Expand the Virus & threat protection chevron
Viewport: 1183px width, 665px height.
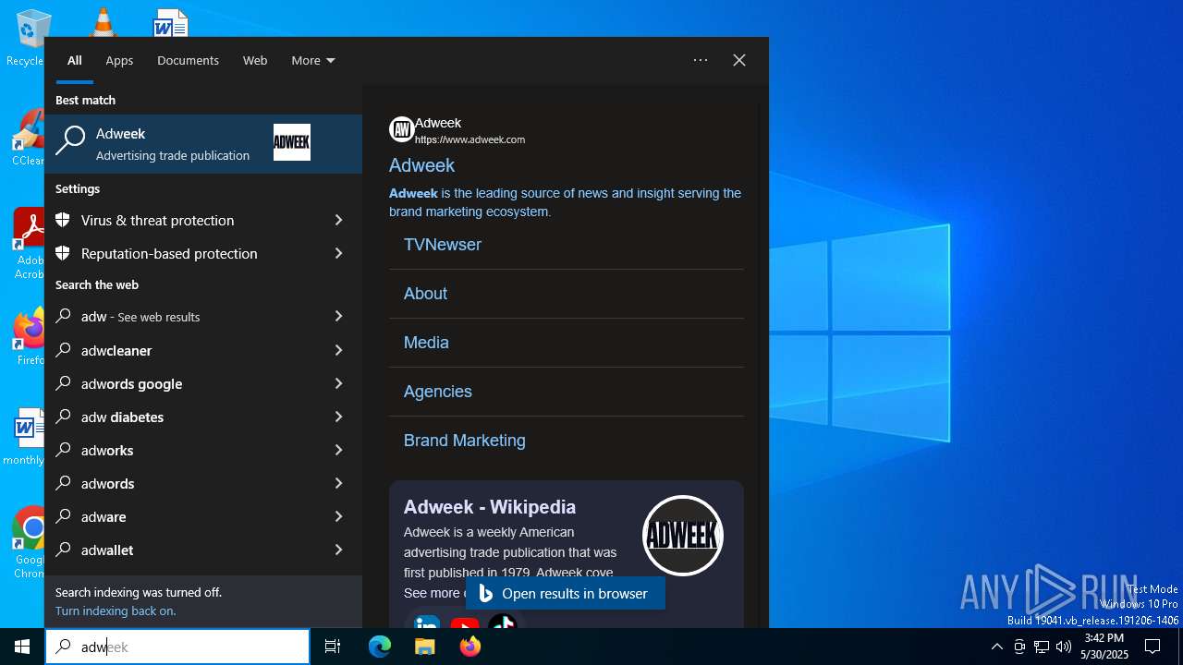338,220
